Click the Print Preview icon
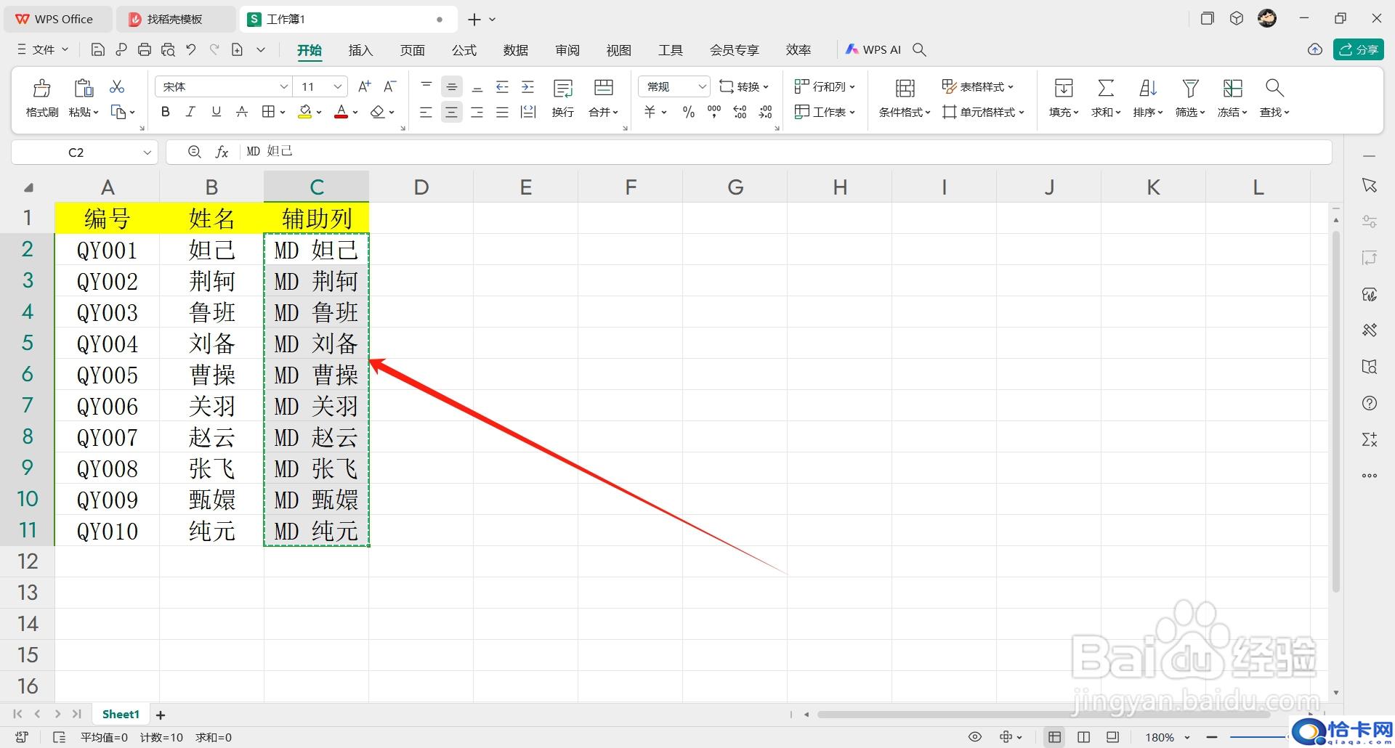The width and height of the screenshot is (1395, 748). pos(168,49)
